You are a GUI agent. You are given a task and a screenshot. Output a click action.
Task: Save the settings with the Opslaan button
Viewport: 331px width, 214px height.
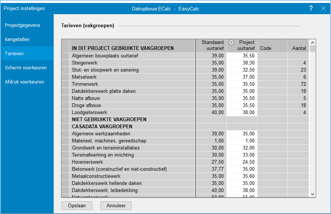pyautogui.click(x=77, y=205)
